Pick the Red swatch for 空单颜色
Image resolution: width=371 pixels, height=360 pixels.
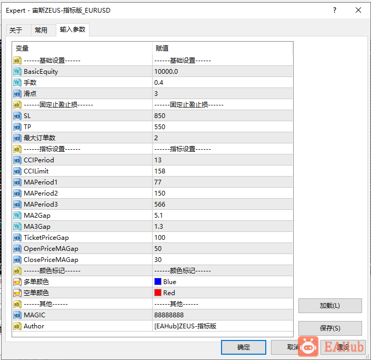pos(158,293)
